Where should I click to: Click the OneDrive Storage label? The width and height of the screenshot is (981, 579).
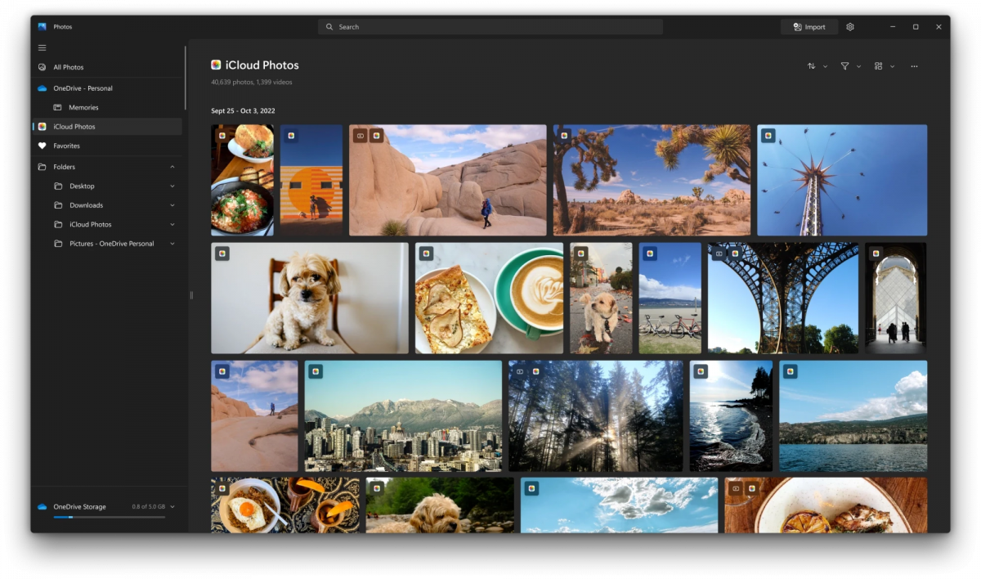pos(80,507)
